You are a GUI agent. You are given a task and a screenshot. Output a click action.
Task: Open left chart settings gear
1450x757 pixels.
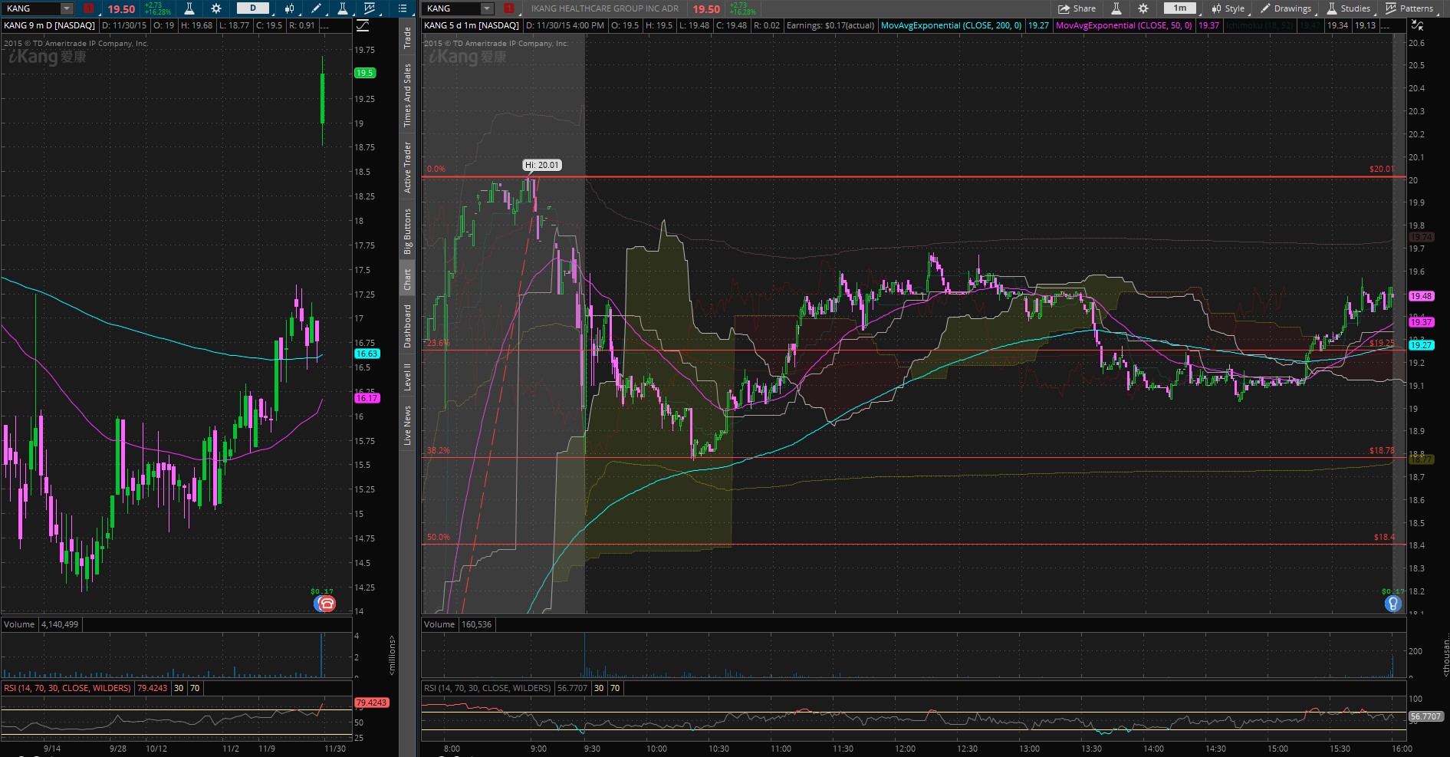click(216, 8)
